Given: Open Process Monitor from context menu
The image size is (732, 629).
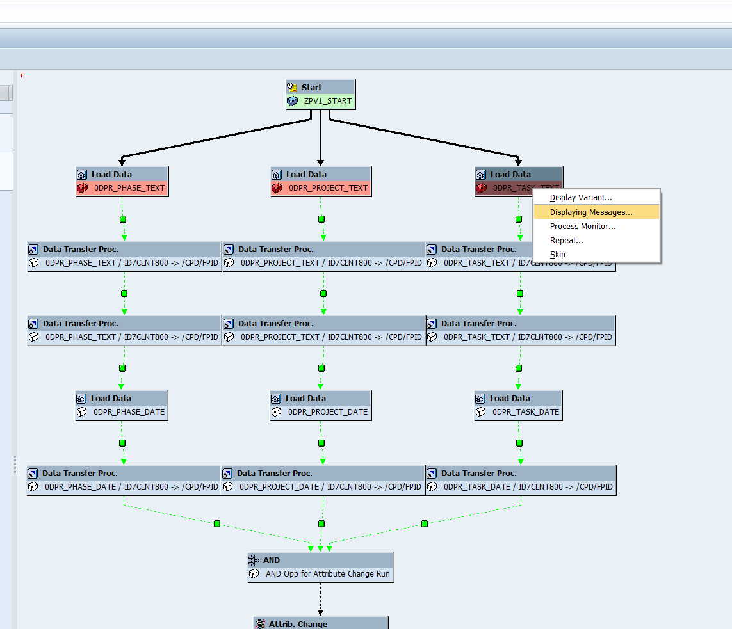Looking at the screenshot, I should 583,226.
